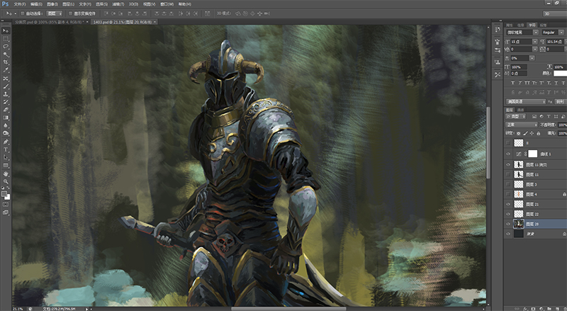Toggle the 显示变换控件 checkbox
The height and width of the screenshot is (311, 567).
point(70,13)
